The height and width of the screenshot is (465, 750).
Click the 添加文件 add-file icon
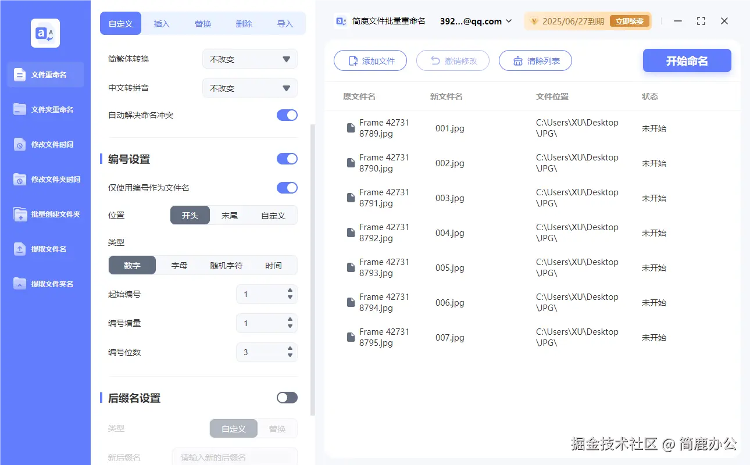click(353, 61)
